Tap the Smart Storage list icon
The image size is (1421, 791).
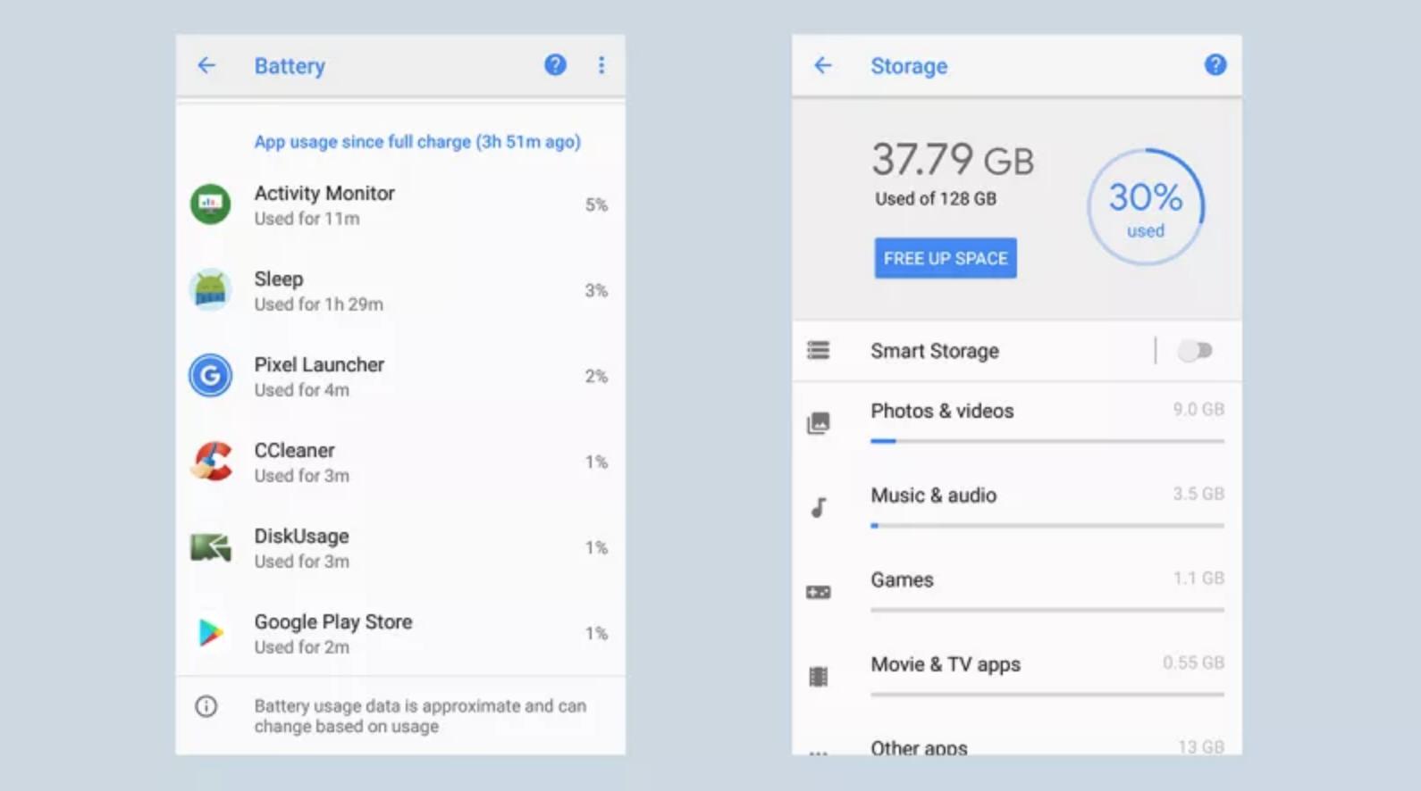(819, 350)
